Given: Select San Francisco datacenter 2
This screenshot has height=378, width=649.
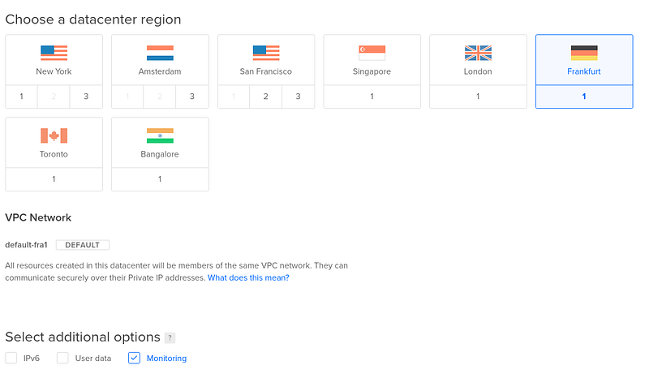Looking at the screenshot, I should pyautogui.click(x=266, y=97).
